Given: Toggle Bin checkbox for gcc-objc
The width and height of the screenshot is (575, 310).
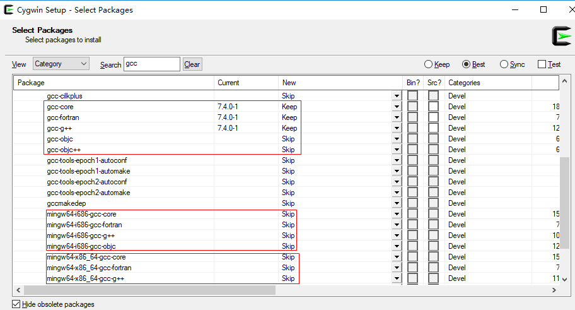Looking at the screenshot, I should click(412, 139).
